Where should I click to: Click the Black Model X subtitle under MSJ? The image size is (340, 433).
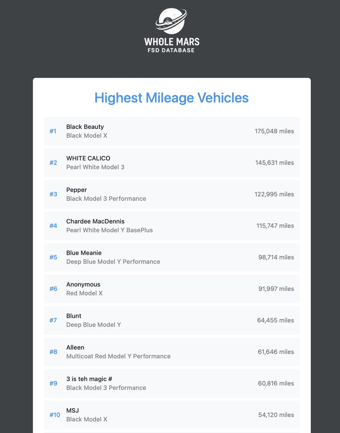pyautogui.click(x=87, y=419)
